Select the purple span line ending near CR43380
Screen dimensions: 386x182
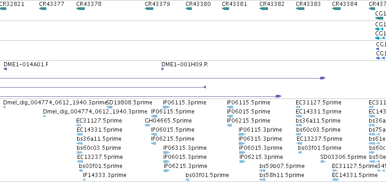click(103, 87)
